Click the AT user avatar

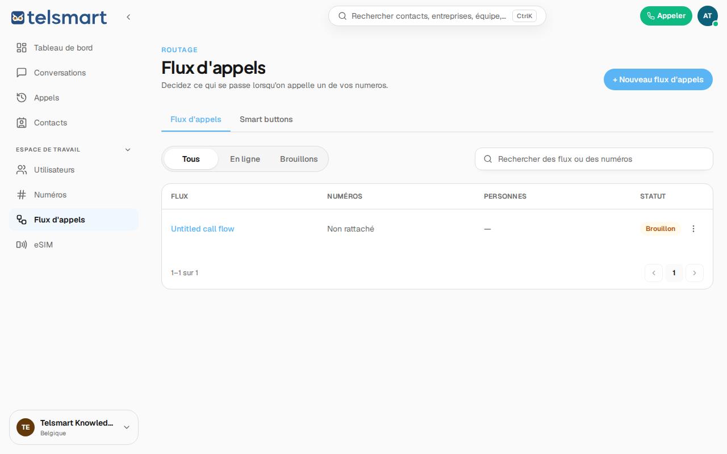[x=708, y=16]
